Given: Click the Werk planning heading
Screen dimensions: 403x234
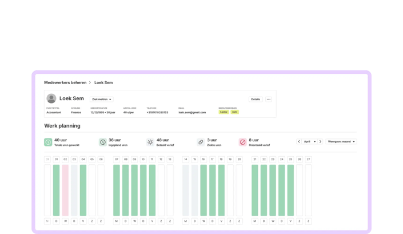Looking at the screenshot, I should pos(62,126).
